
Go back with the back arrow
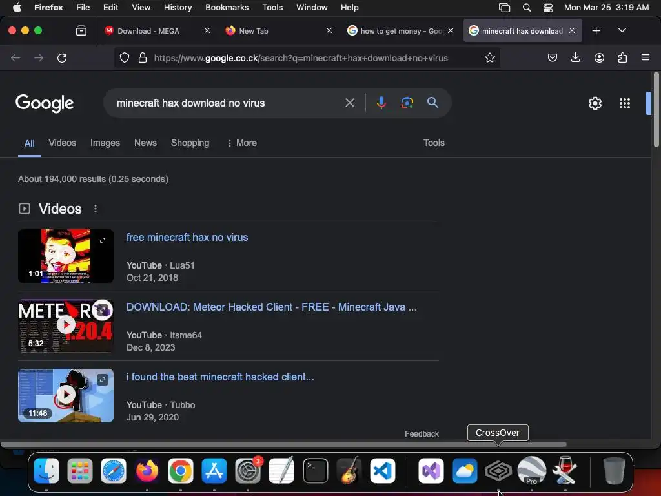[x=15, y=57]
